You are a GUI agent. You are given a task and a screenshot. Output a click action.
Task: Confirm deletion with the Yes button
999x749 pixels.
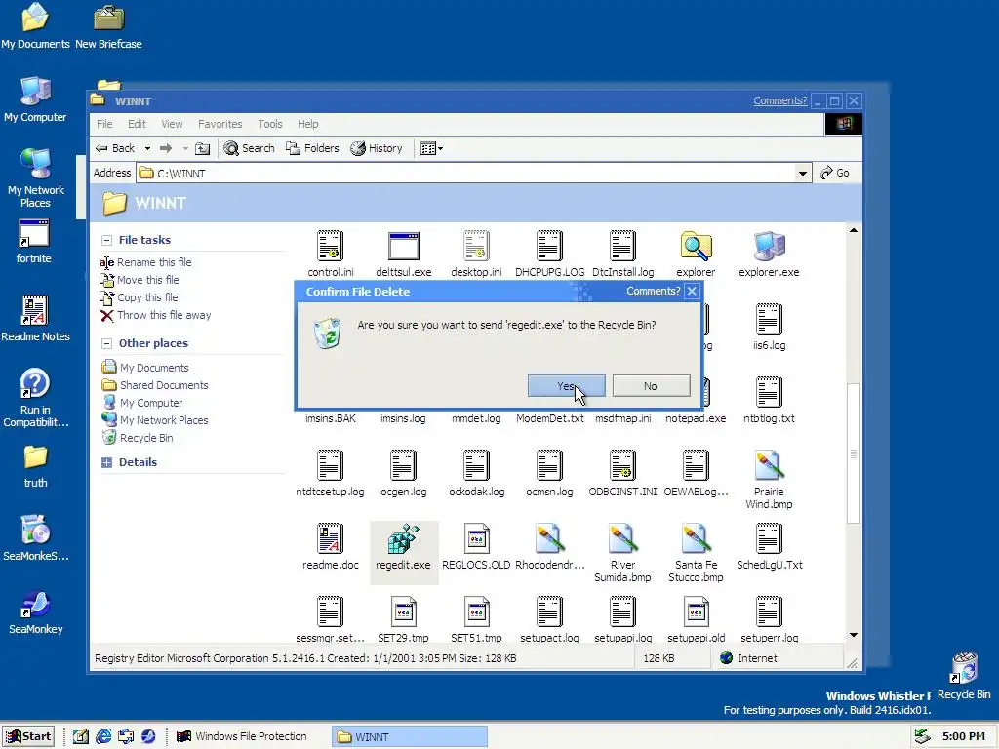566,386
